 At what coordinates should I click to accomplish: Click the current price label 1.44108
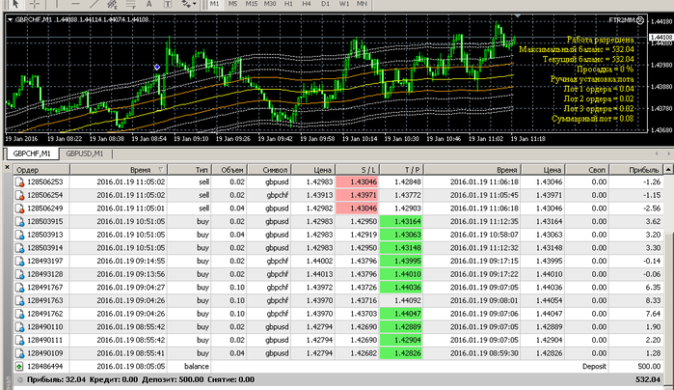click(x=661, y=38)
